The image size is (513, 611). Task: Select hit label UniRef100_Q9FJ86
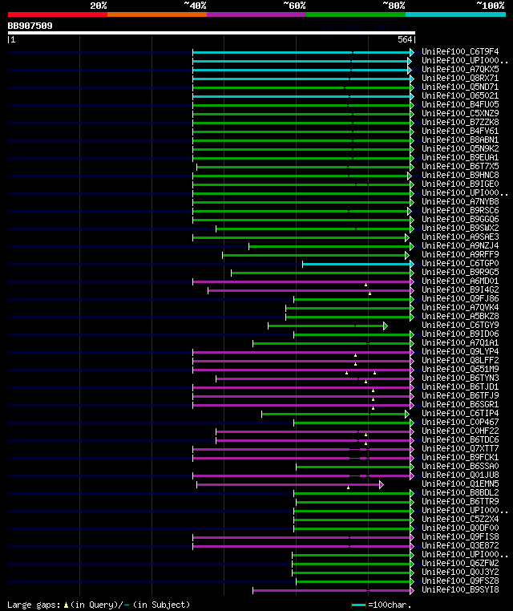tap(460, 298)
